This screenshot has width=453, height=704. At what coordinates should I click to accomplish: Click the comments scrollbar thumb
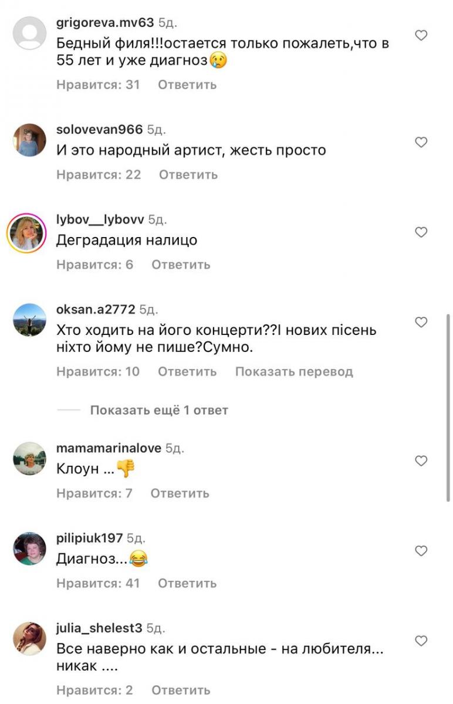(449, 407)
